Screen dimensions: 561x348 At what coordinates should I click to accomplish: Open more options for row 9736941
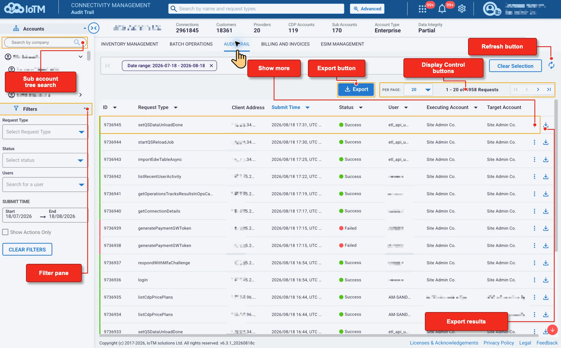pos(534,194)
